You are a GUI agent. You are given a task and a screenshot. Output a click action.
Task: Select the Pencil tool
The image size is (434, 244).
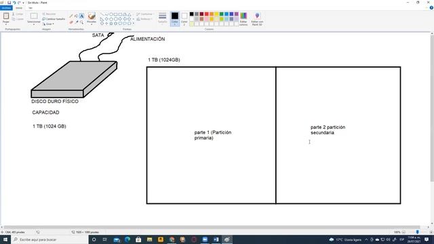click(71, 16)
